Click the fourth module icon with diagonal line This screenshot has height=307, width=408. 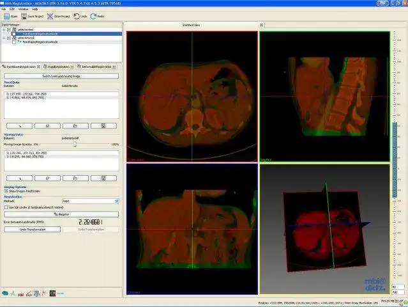click(x=29, y=294)
